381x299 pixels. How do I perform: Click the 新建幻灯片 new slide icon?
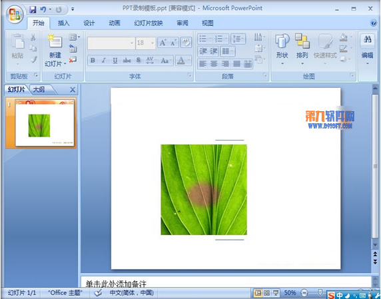click(x=55, y=41)
